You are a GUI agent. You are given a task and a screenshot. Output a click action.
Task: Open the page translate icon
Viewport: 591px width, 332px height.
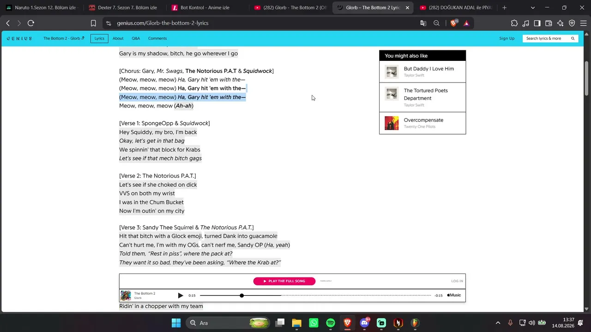423,23
